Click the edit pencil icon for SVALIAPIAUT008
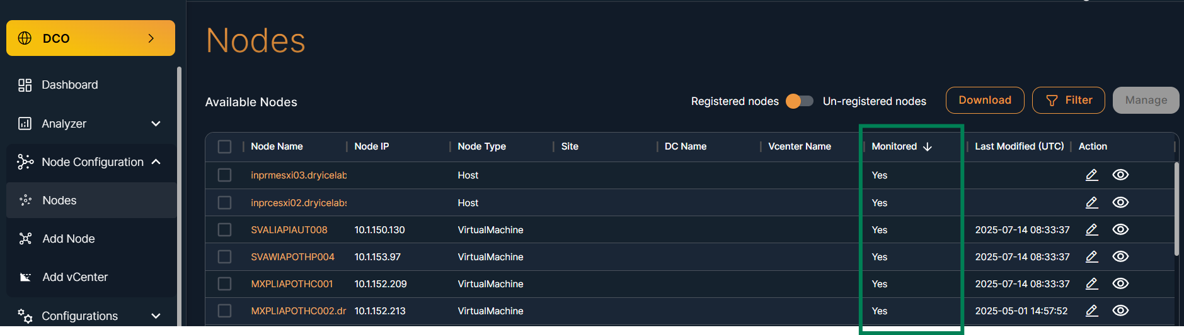 pos(1091,229)
